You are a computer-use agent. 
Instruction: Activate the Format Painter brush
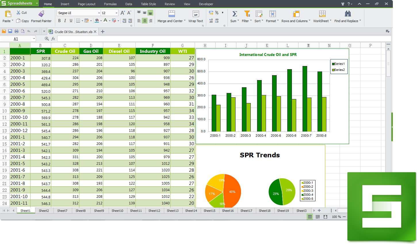click(x=41, y=13)
